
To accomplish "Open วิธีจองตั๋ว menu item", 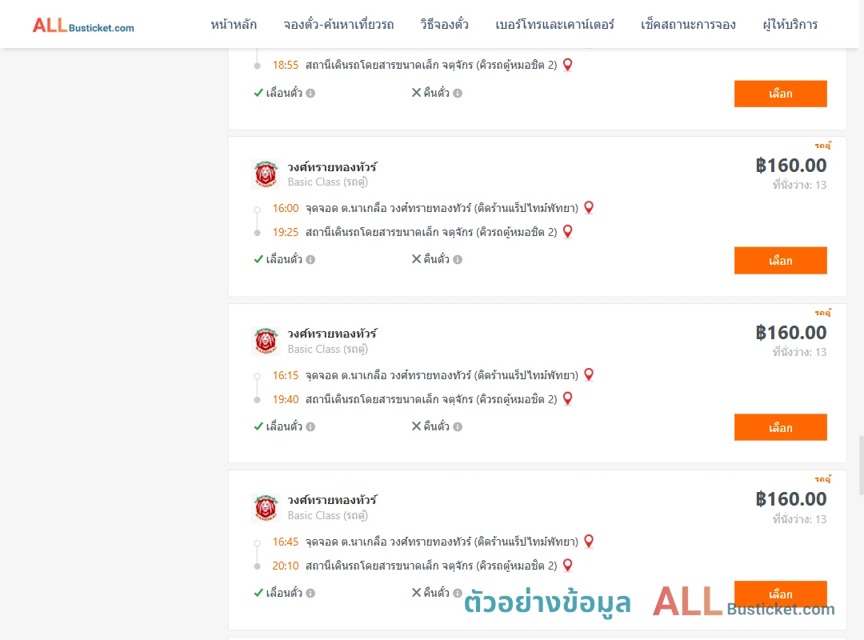I will pos(444,24).
